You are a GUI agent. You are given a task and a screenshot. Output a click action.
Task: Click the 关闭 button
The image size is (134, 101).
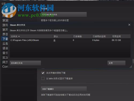pyautogui.click(x=116, y=63)
